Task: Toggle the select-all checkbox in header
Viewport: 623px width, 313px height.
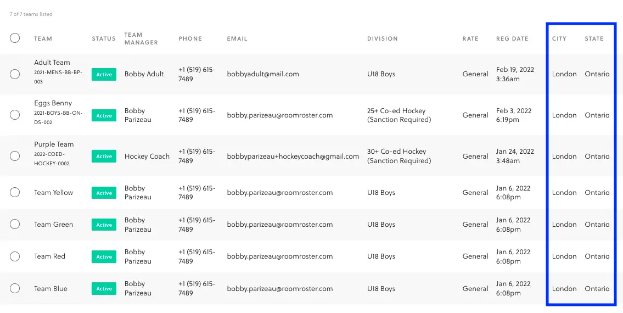Action: click(x=15, y=38)
